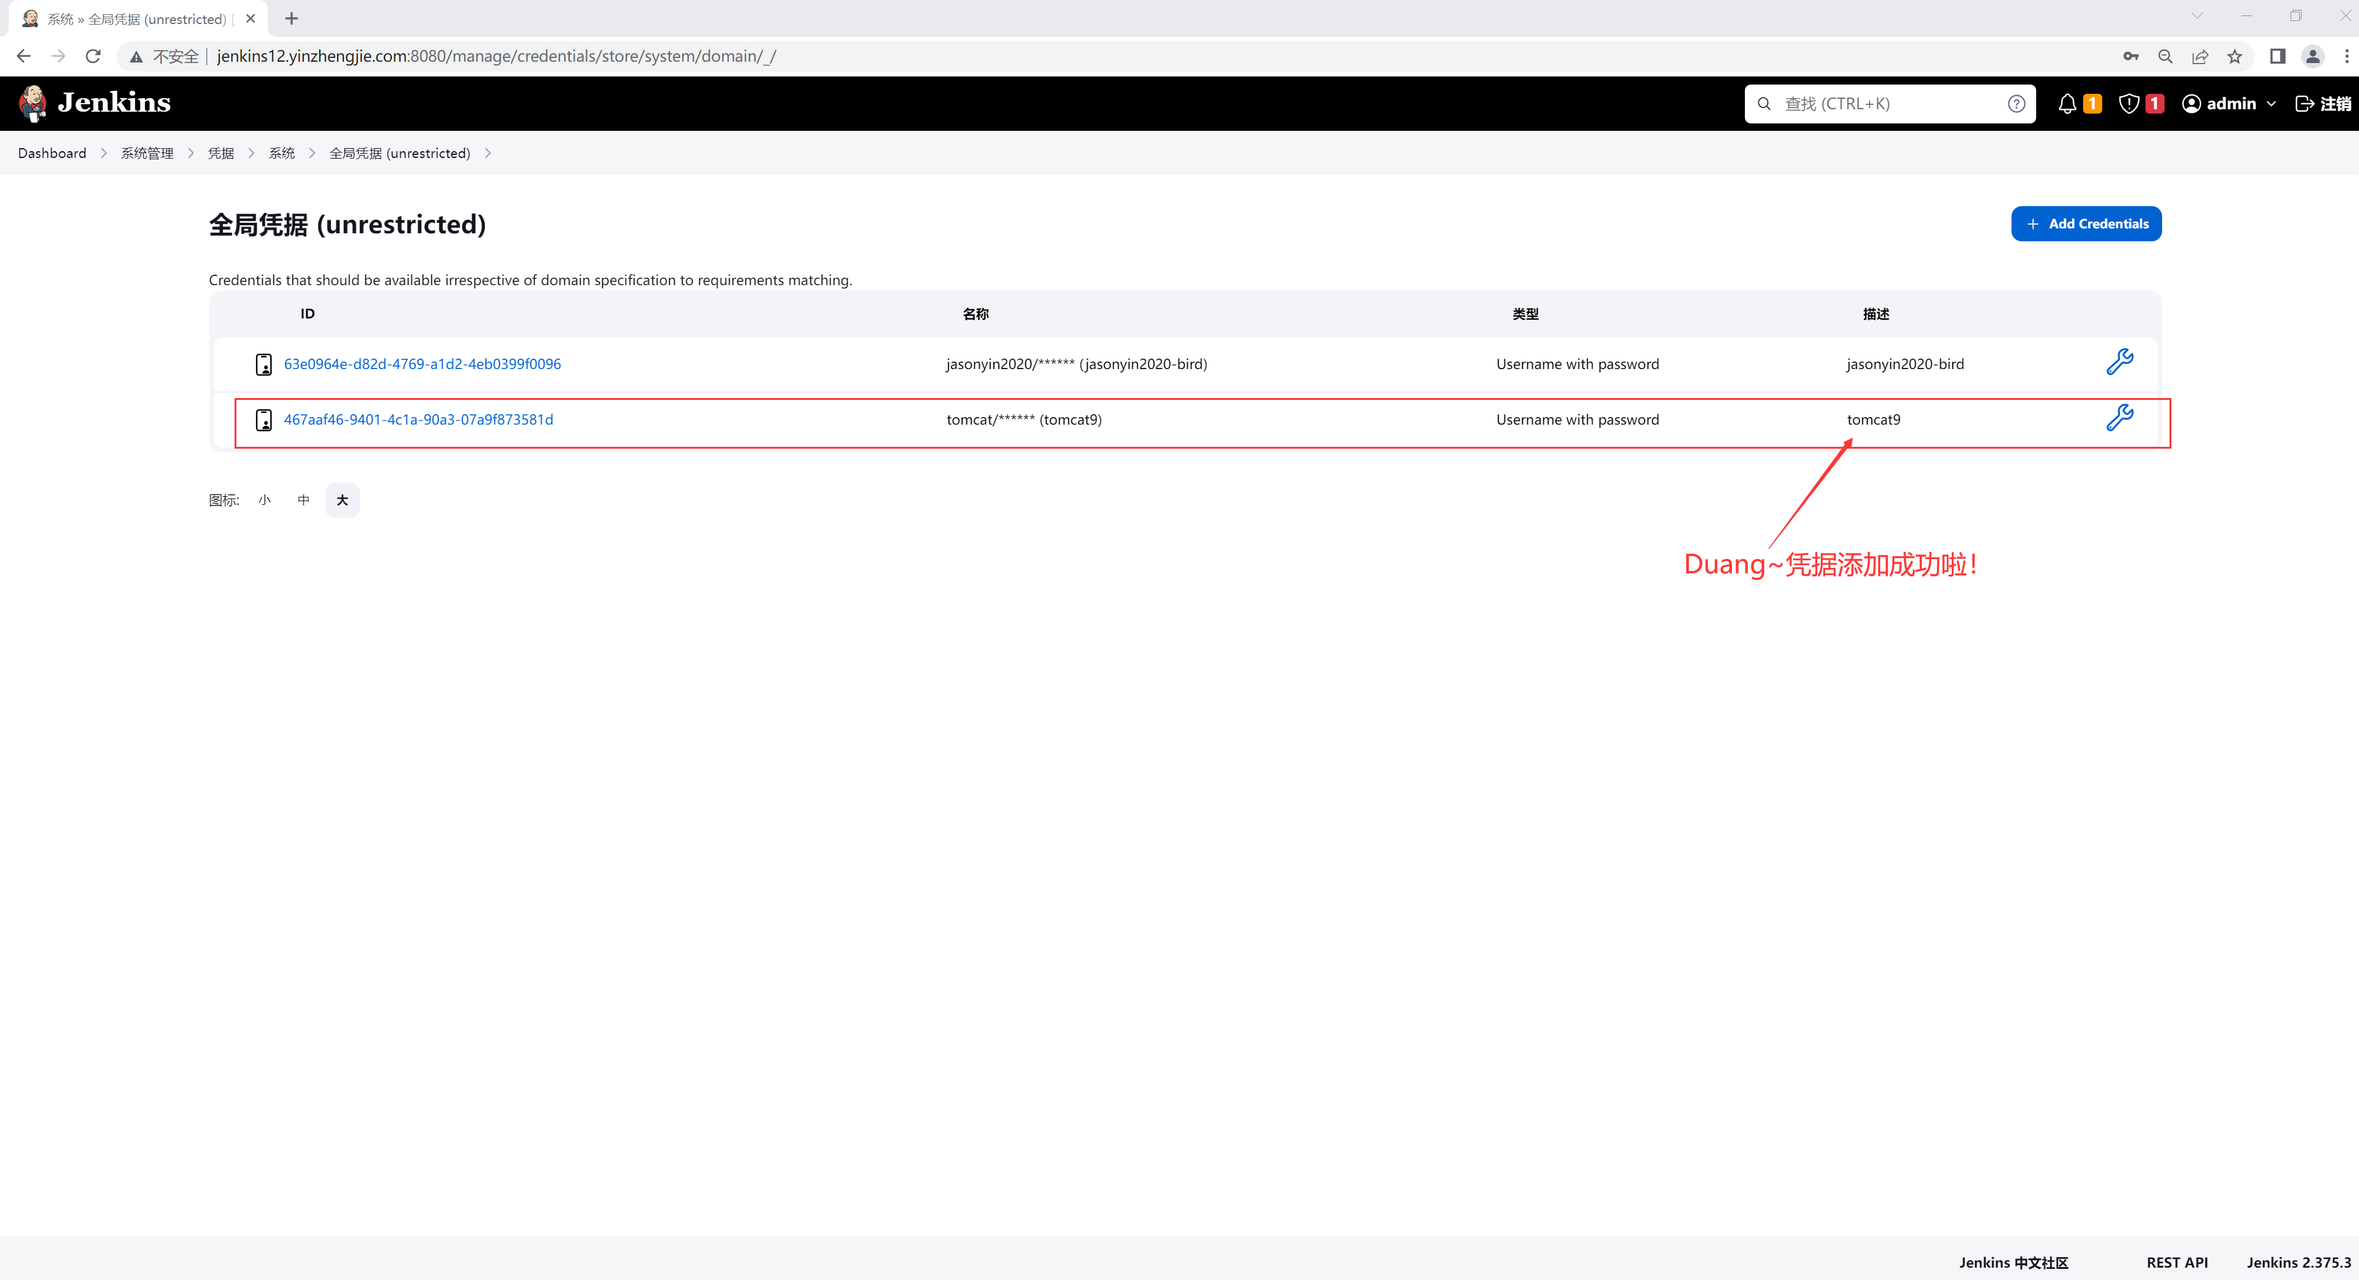Image resolution: width=2359 pixels, height=1280 pixels.
Task: Expand chevron after Dashboard breadcrumb
Action: point(104,153)
